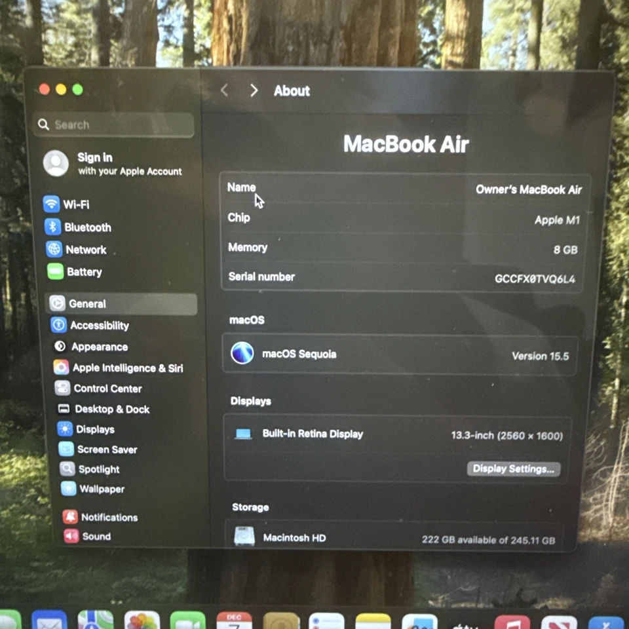Select Control Center settings
The width and height of the screenshot is (629, 629).
click(107, 389)
